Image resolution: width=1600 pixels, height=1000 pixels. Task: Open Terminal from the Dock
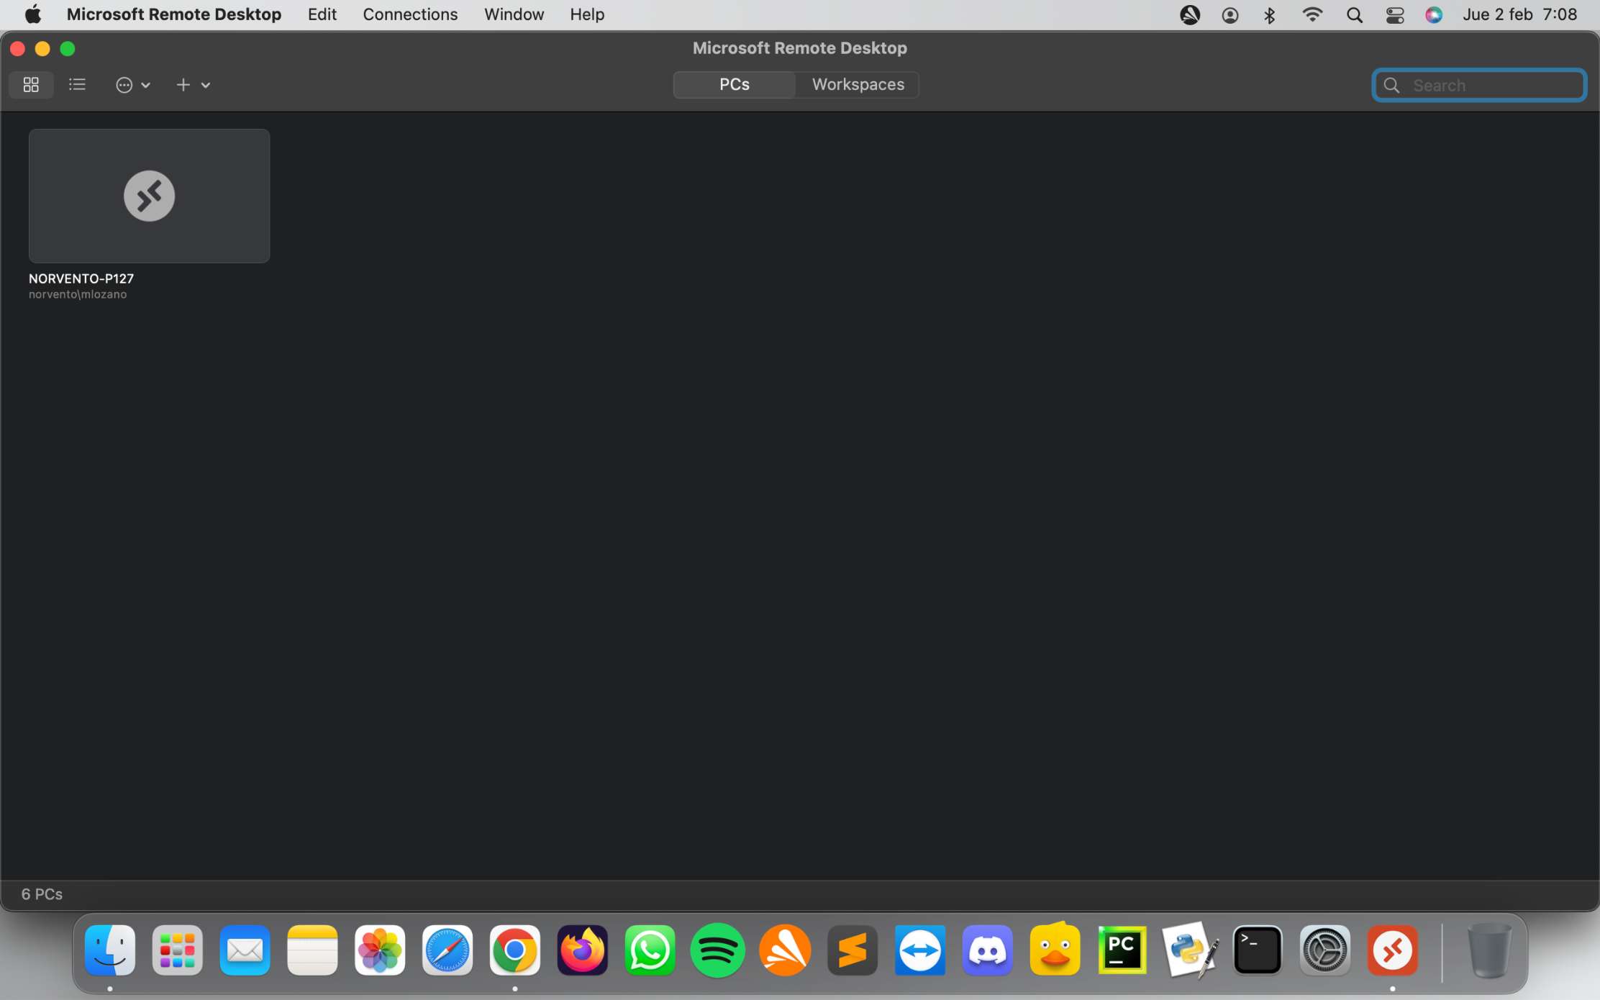click(1258, 950)
